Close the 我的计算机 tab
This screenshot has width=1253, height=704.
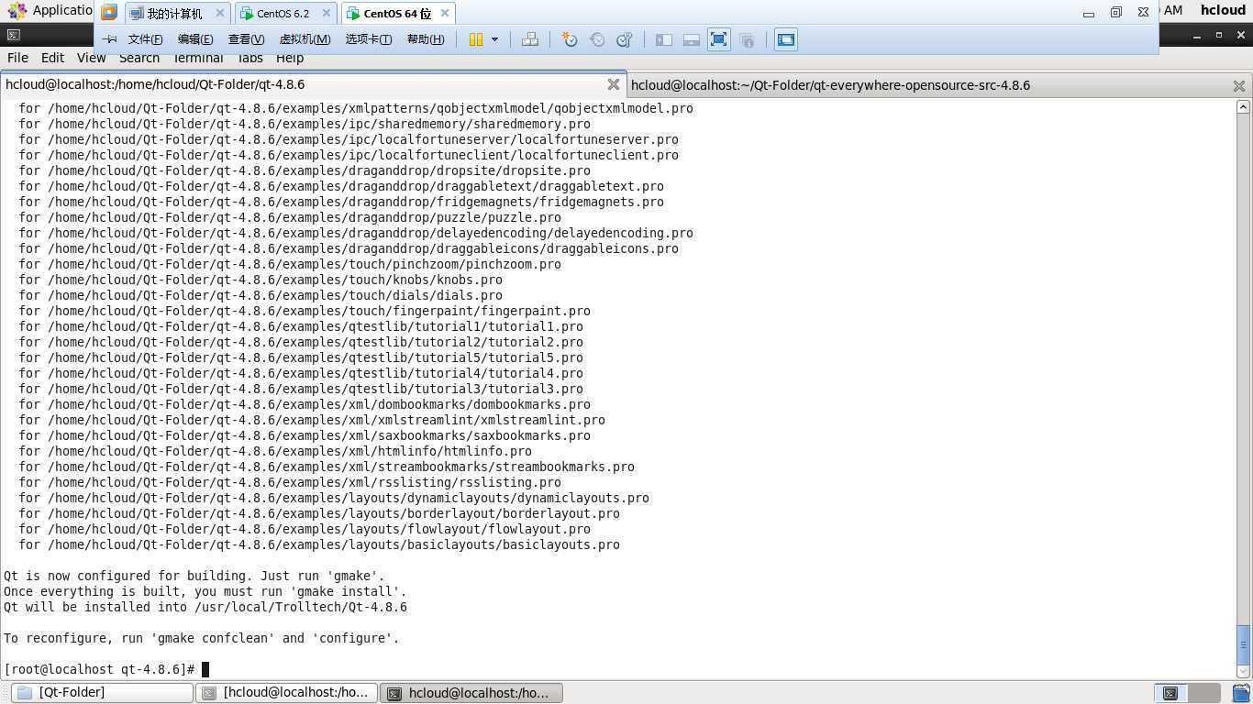pos(220,14)
